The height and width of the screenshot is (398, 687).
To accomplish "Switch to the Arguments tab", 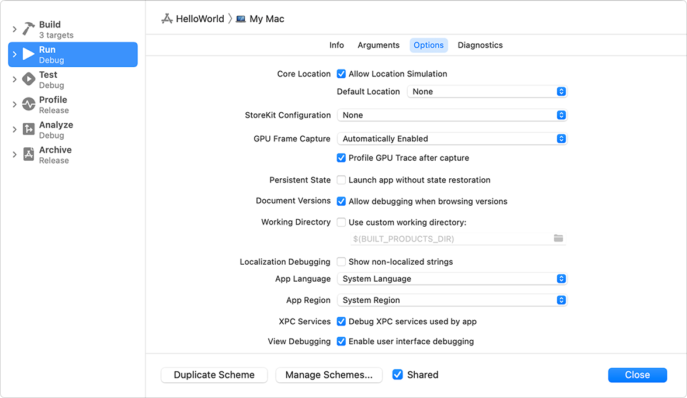I will [x=379, y=46].
